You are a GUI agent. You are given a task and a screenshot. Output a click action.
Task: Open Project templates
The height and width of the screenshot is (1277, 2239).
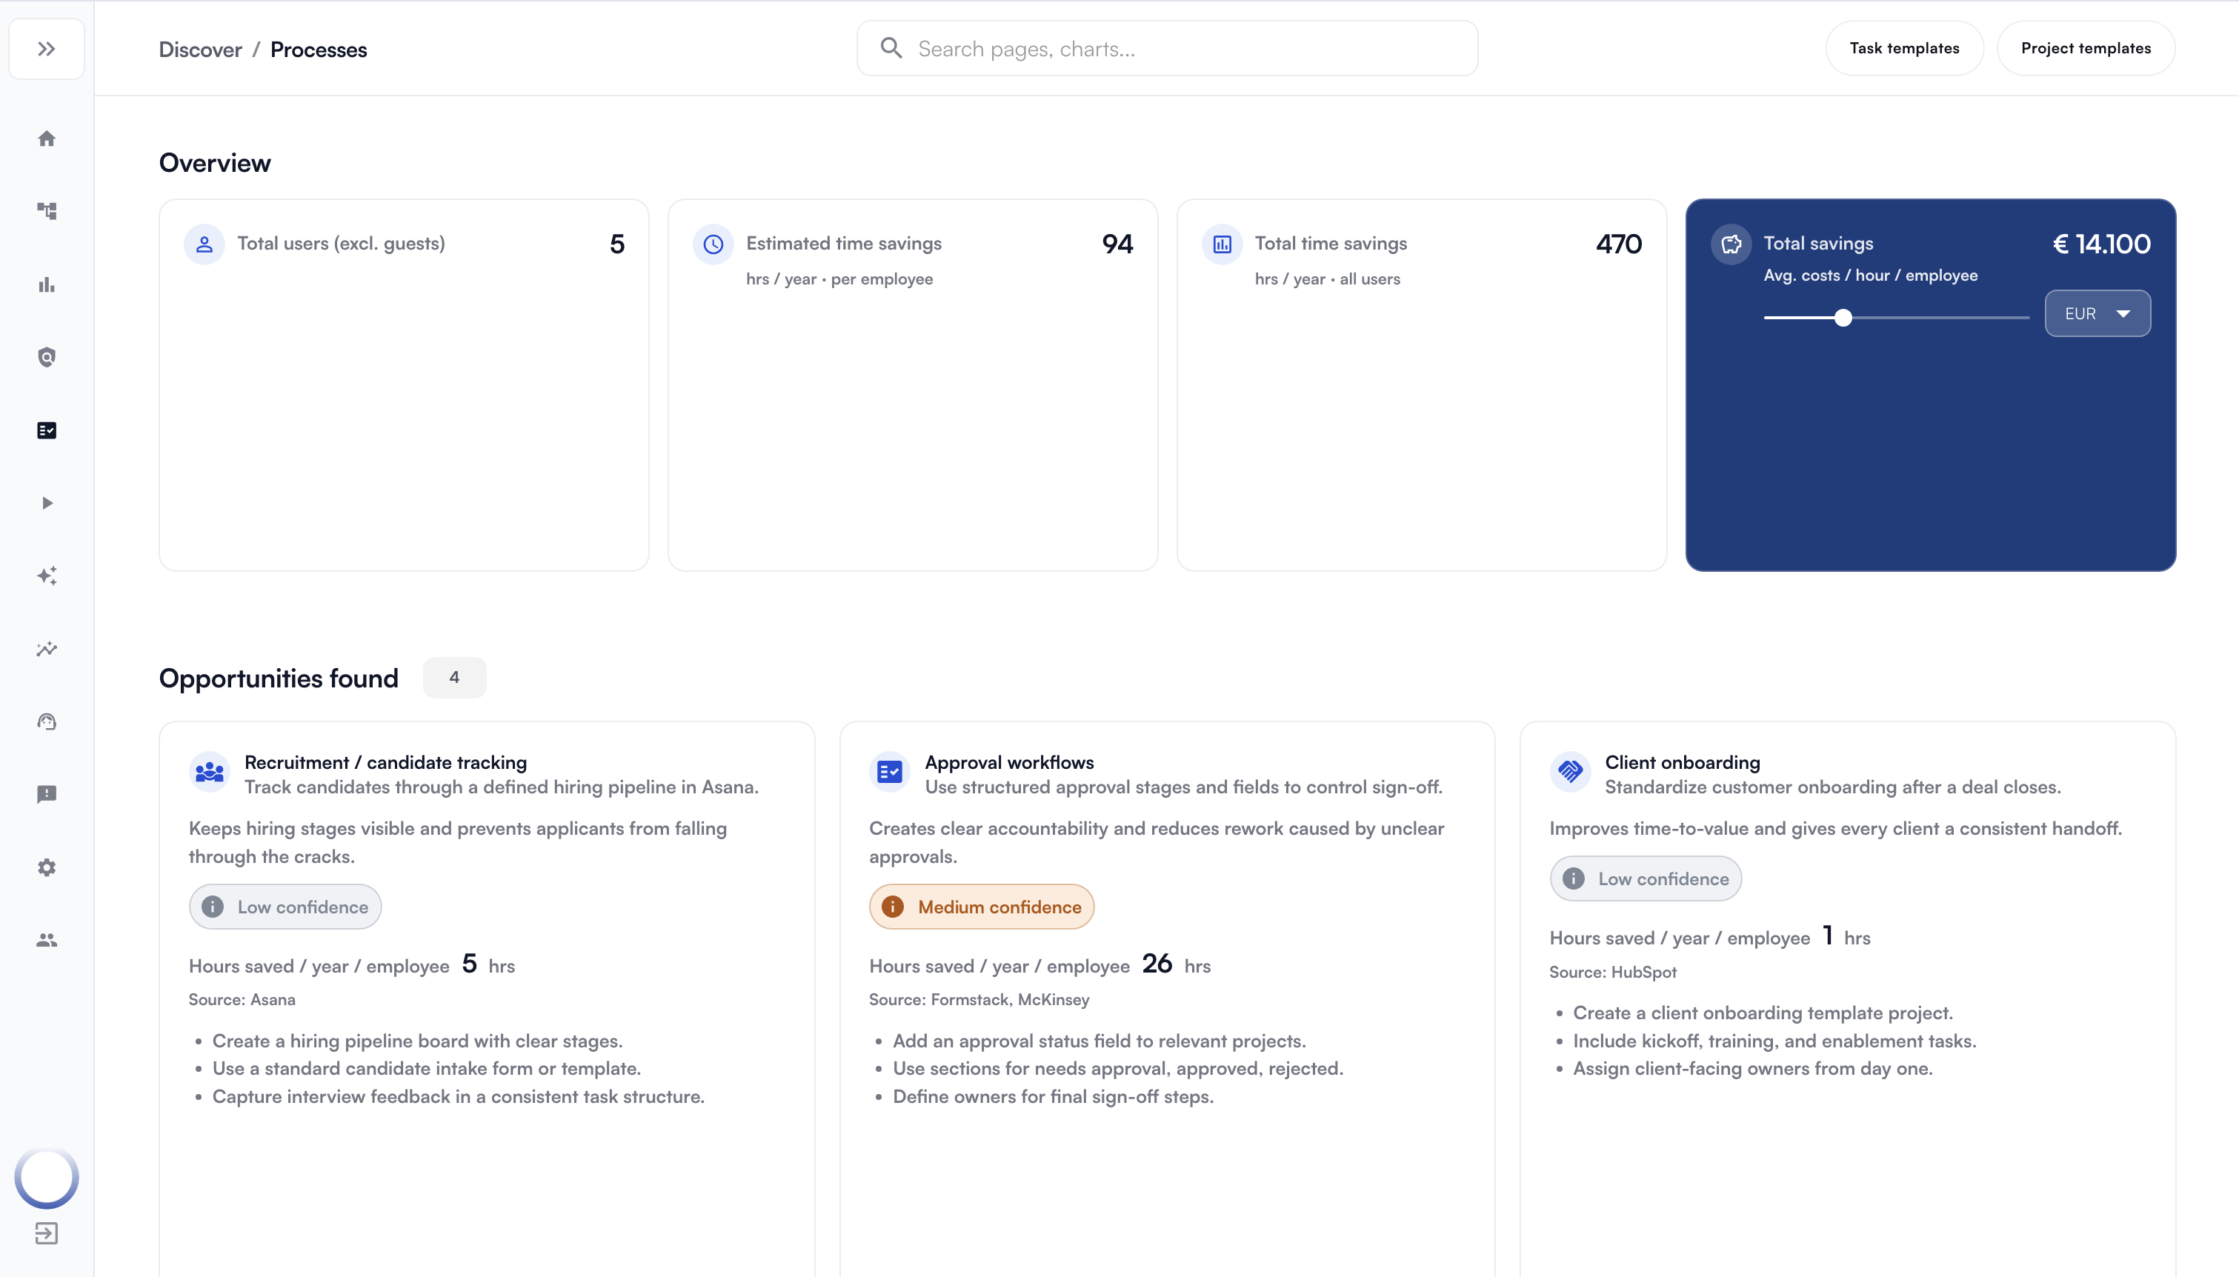[2086, 48]
